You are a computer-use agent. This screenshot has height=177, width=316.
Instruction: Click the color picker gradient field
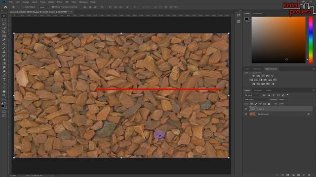pos(278,40)
